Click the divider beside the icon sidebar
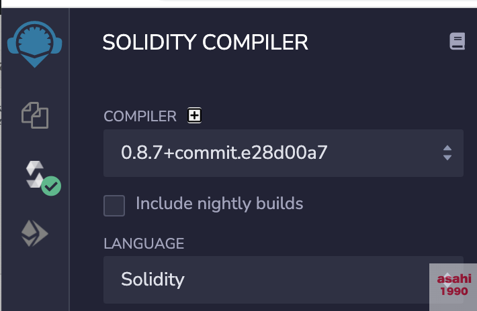Viewport: 477px width, 311px height. coord(69,160)
